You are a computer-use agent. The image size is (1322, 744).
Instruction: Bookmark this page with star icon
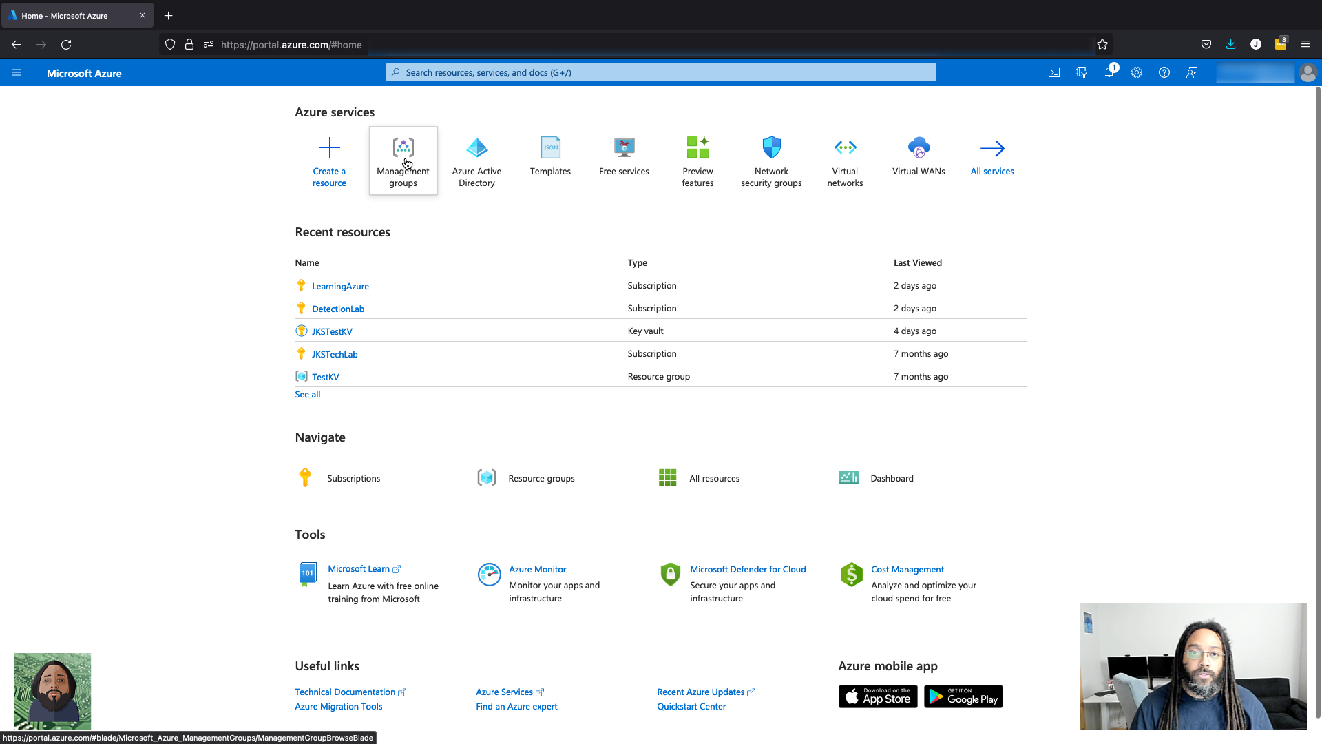[x=1102, y=44]
